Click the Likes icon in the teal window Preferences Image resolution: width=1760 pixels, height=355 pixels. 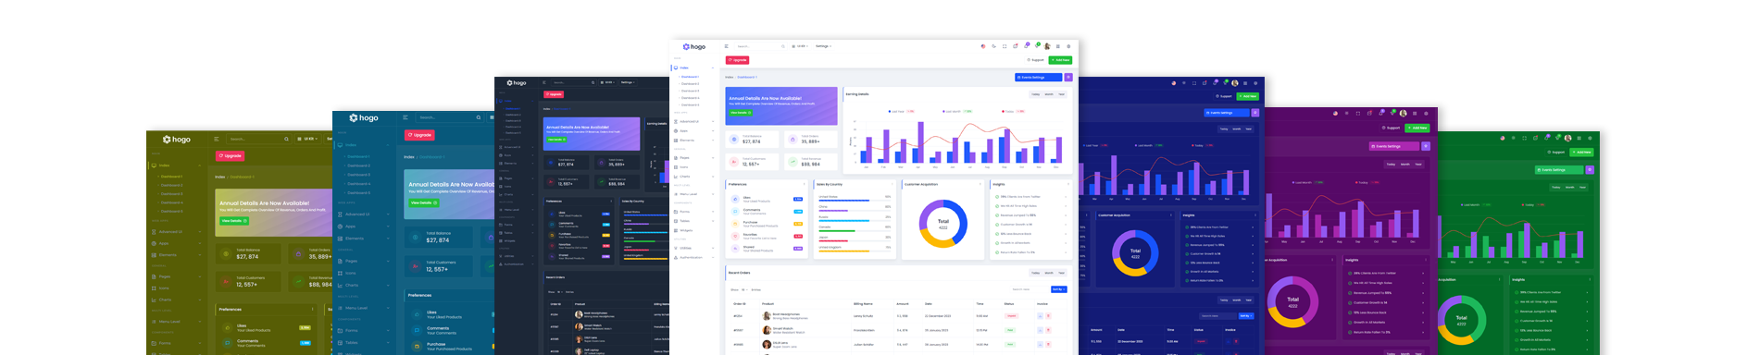coord(416,314)
